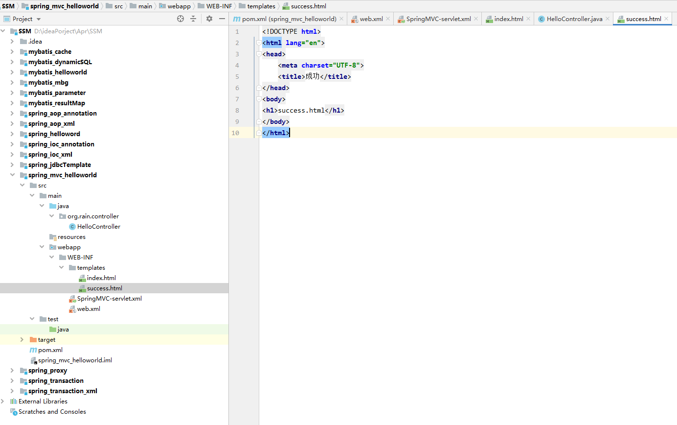Click the locate/scroll-from-source target icon
The height and width of the screenshot is (425, 677).
click(181, 19)
